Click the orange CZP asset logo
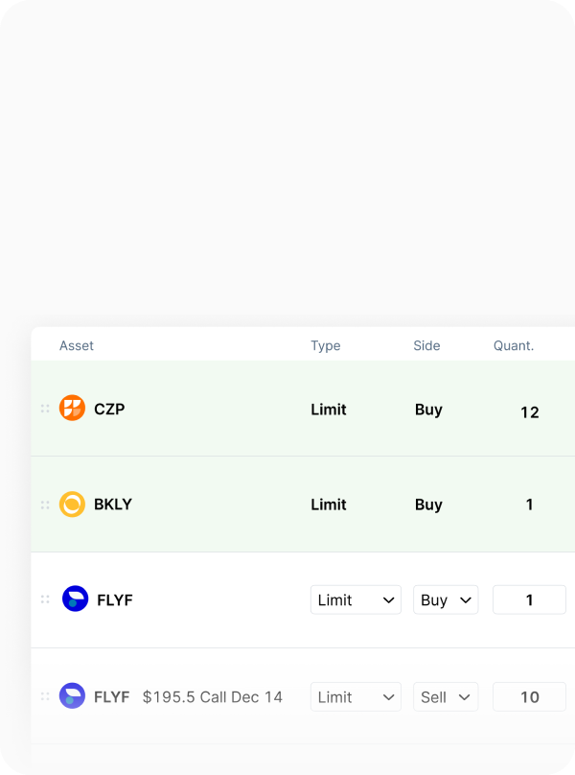 (72, 409)
